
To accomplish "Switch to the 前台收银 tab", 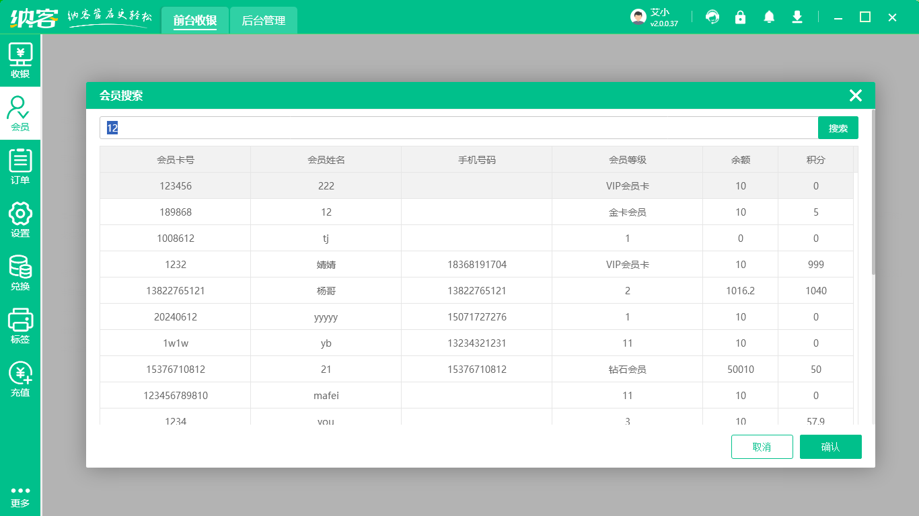I will 195,21.
